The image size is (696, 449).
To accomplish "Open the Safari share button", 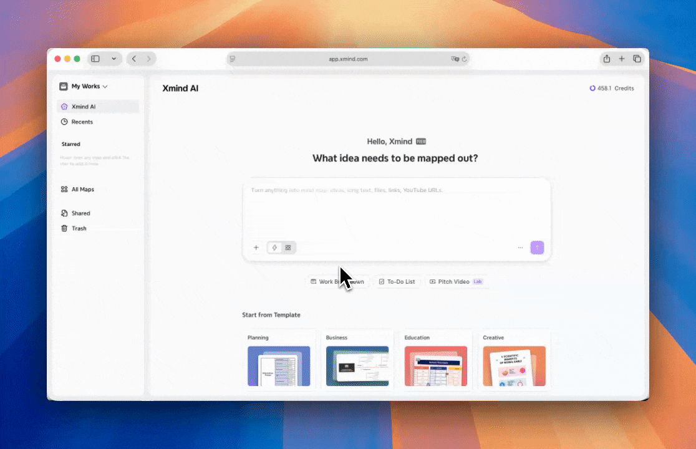I will (606, 59).
